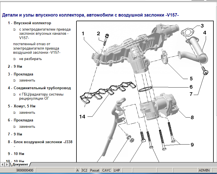
Task: Click the left tab scroll arrow
Action: pos(3,164)
